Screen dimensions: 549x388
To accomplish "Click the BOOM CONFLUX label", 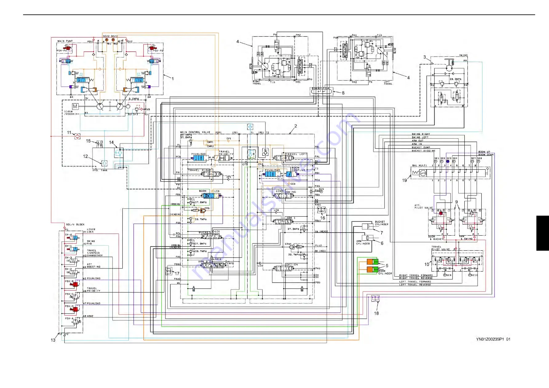I will 298,169.
